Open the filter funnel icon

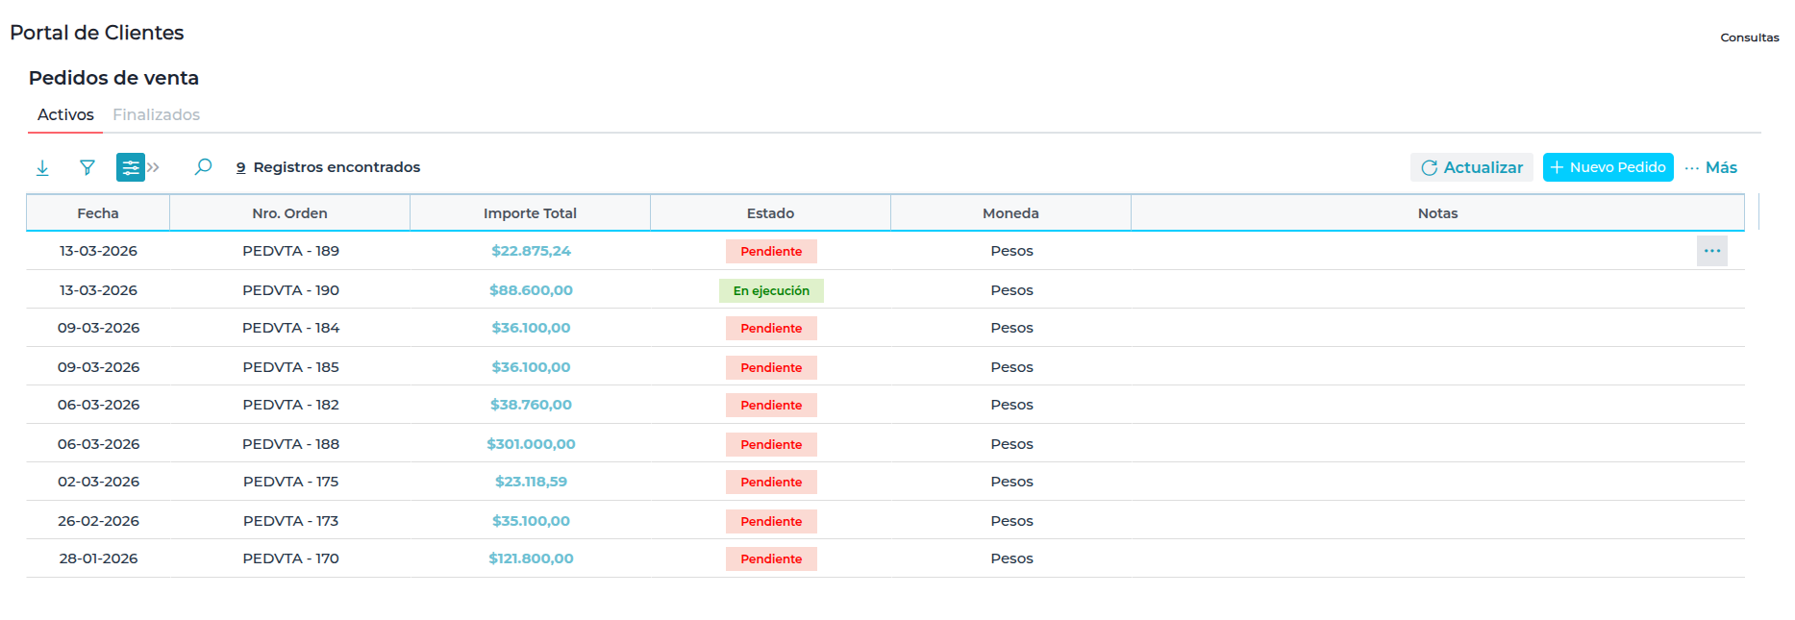87,167
